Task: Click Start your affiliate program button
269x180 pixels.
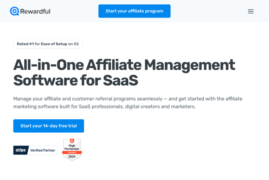Action: point(134,11)
